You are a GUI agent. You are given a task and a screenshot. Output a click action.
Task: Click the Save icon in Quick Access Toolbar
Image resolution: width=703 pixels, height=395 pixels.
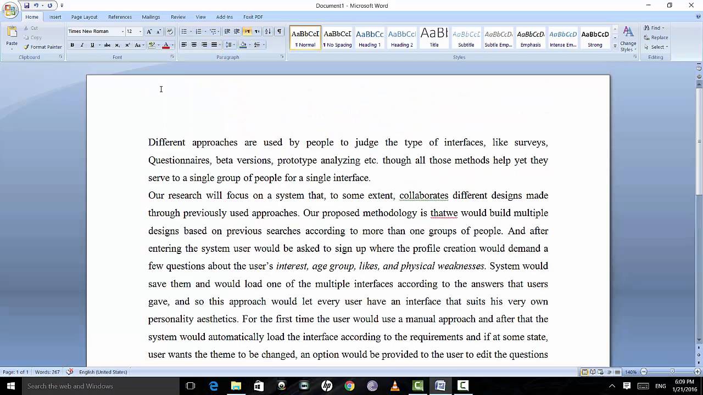26,5
